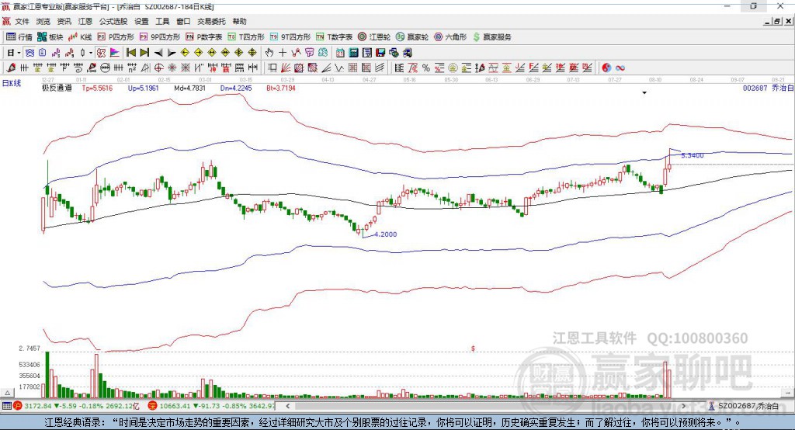Open the 文件 menu

click(x=22, y=21)
